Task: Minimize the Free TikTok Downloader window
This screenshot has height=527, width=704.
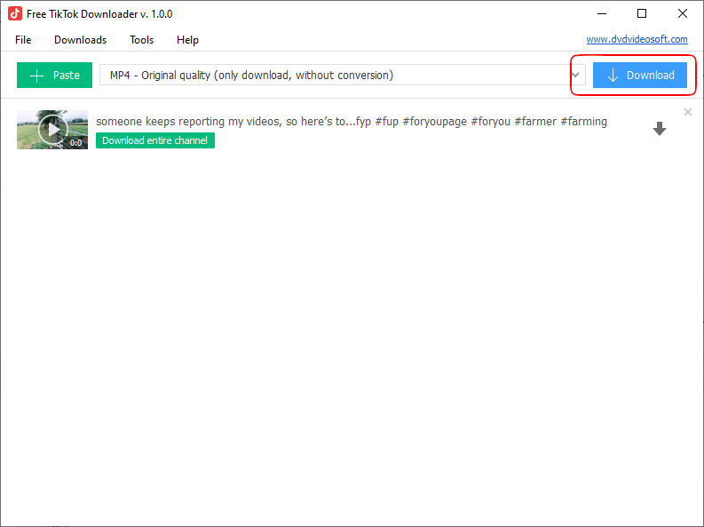Action: pyautogui.click(x=602, y=14)
